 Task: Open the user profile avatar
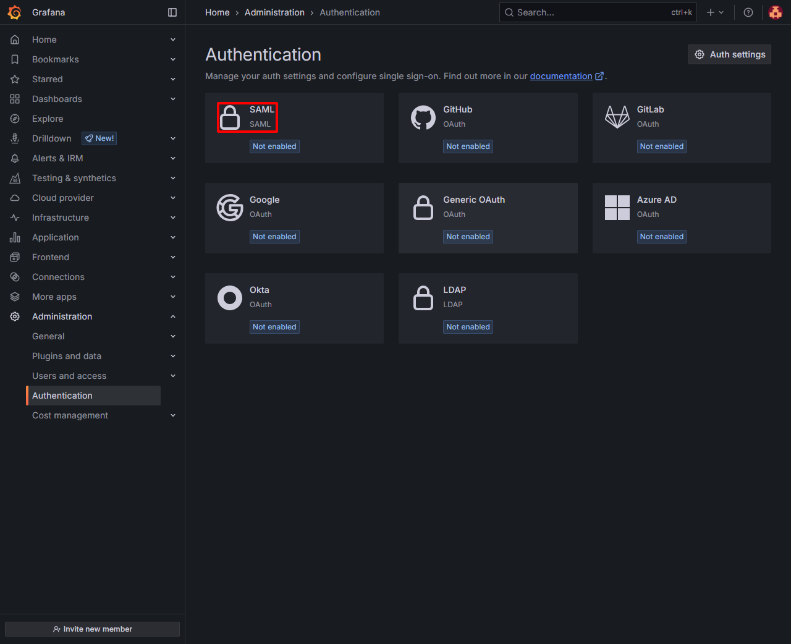tap(776, 12)
